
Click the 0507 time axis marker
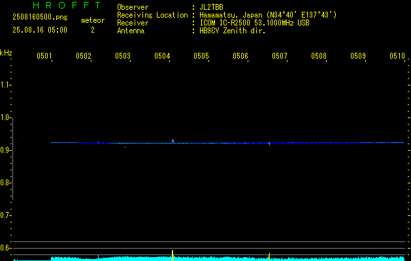pos(279,56)
